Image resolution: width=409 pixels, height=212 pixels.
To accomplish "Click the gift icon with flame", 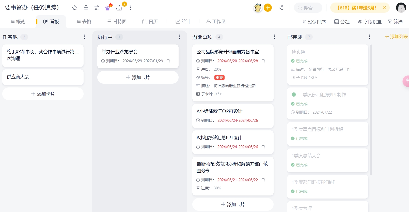I will [108, 7].
